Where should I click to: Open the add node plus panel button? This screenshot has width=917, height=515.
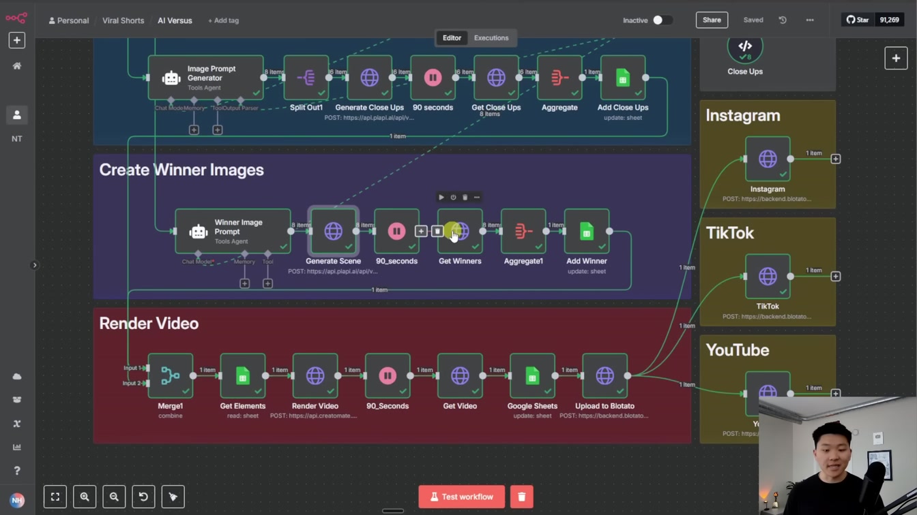pyautogui.click(x=896, y=59)
